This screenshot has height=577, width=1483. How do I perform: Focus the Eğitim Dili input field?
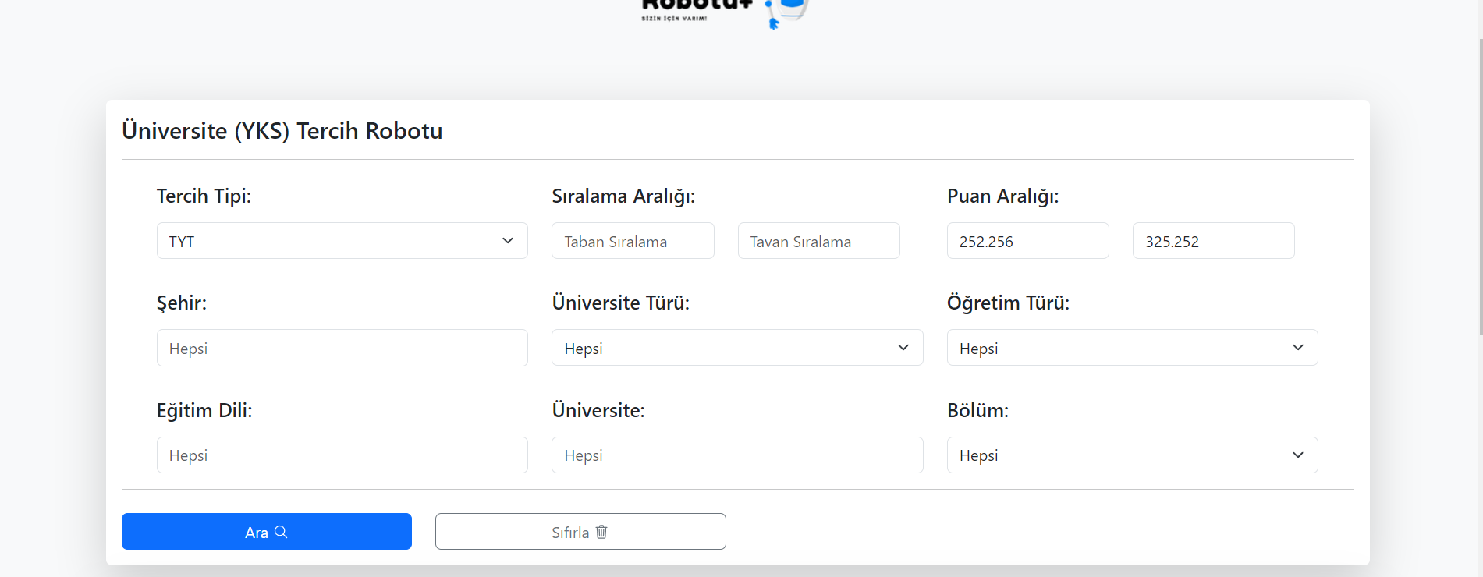(342, 455)
